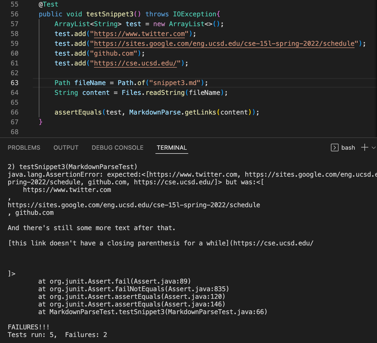Select the DEBUG CONSOLE tab
Viewport: 377px width, 343px height.
click(x=117, y=148)
